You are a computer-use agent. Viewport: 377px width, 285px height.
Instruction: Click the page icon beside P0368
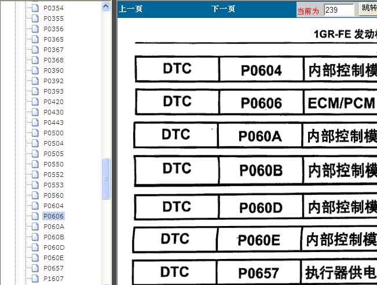pyautogui.click(x=35, y=60)
